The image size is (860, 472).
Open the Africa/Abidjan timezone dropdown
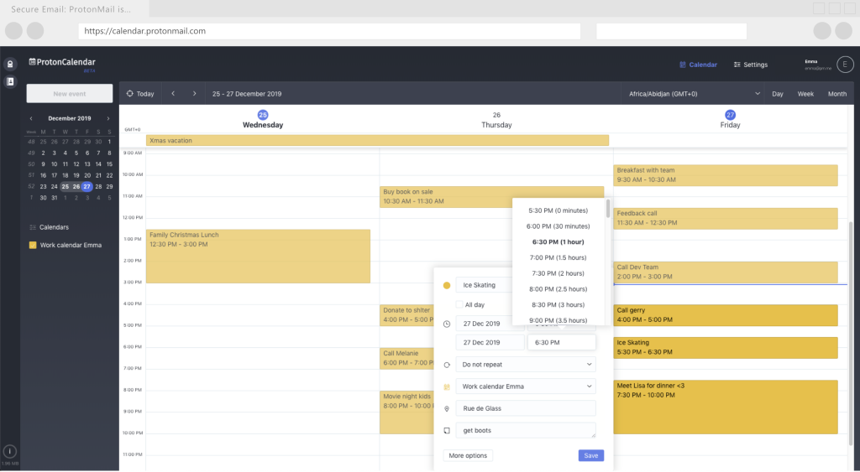[x=694, y=94]
